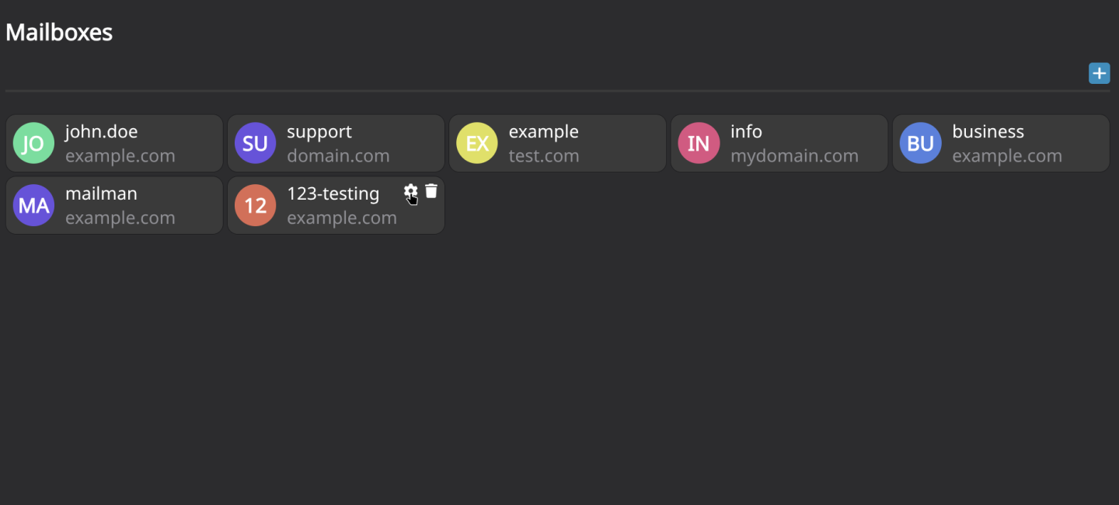This screenshot has height=505, width=1119.
Task: Click the yellow EX avatar circle
Action: click(x=477, y=143)
